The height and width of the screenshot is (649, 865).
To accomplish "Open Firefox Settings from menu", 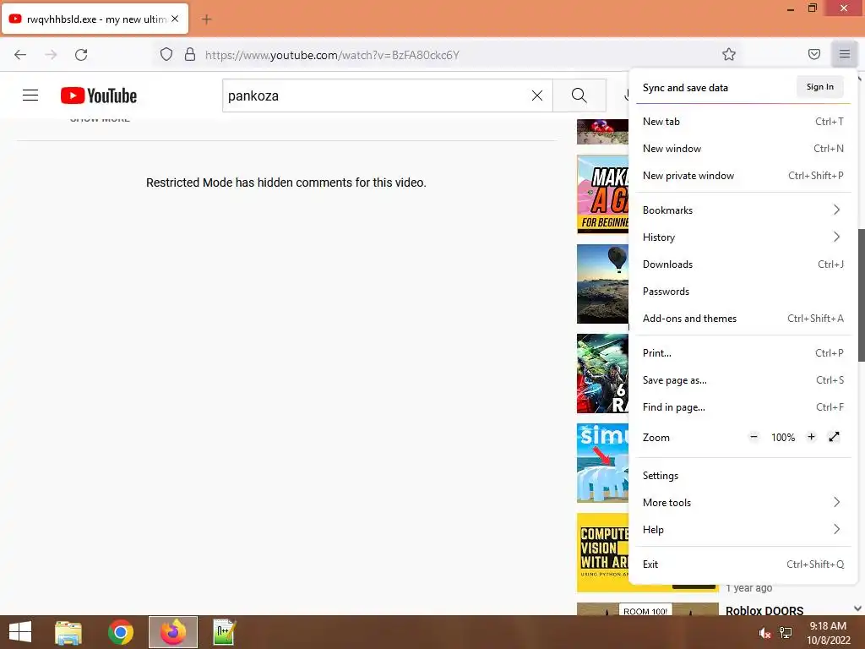I will click(743, 475).
